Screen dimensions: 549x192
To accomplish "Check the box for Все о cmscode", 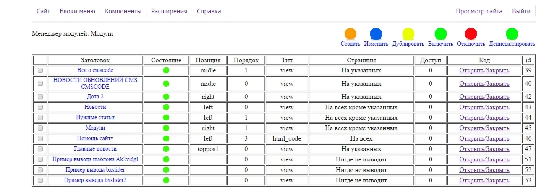I will [40, 71].
